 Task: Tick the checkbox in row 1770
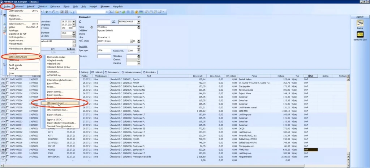(x=7, y=107)
